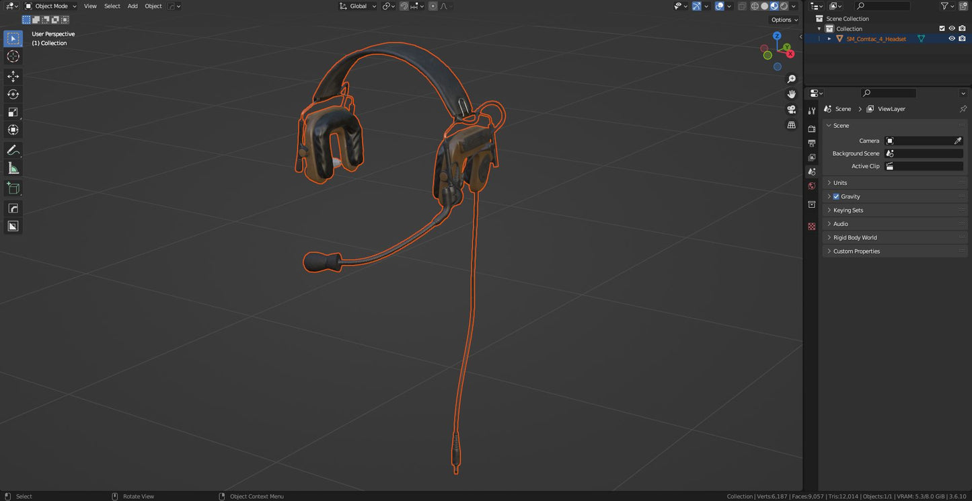Activate the Rotate tool
Screen dimensions: 972x501
[x=13, y=93]
